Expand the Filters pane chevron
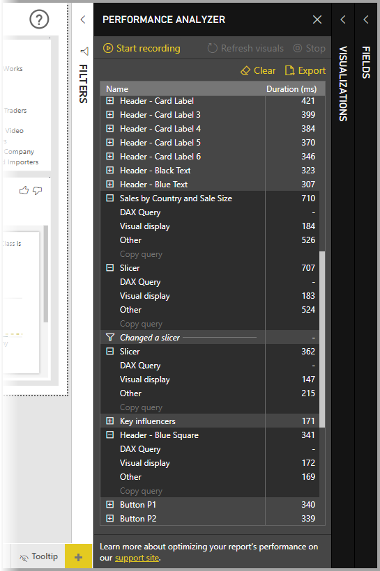380x571 pixels. pyautogui.click(x=83, y=19)
